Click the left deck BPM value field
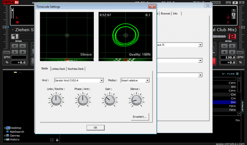The height and width of the screenshot is (145, 247). point(19,57)
